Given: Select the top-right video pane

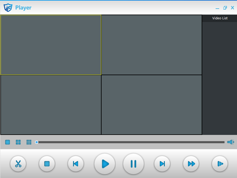Looking at the screenshot, I should pyautogui.click(x=151, y=45).
